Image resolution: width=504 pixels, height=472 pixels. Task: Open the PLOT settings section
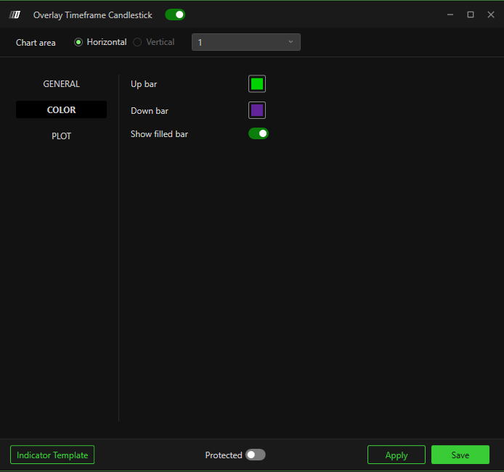click(62, 136)
